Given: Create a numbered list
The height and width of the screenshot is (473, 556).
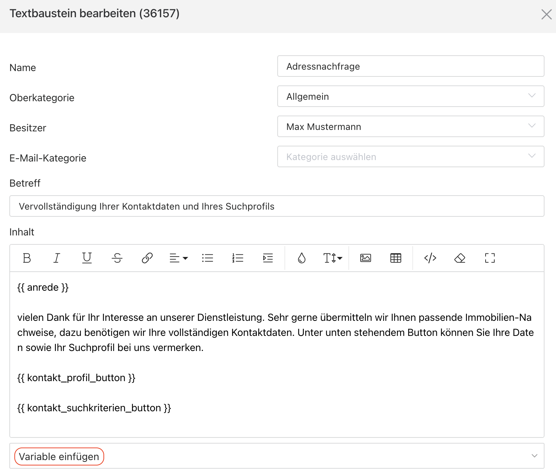Looking at the screenshot, I should [x=238, y=258].
